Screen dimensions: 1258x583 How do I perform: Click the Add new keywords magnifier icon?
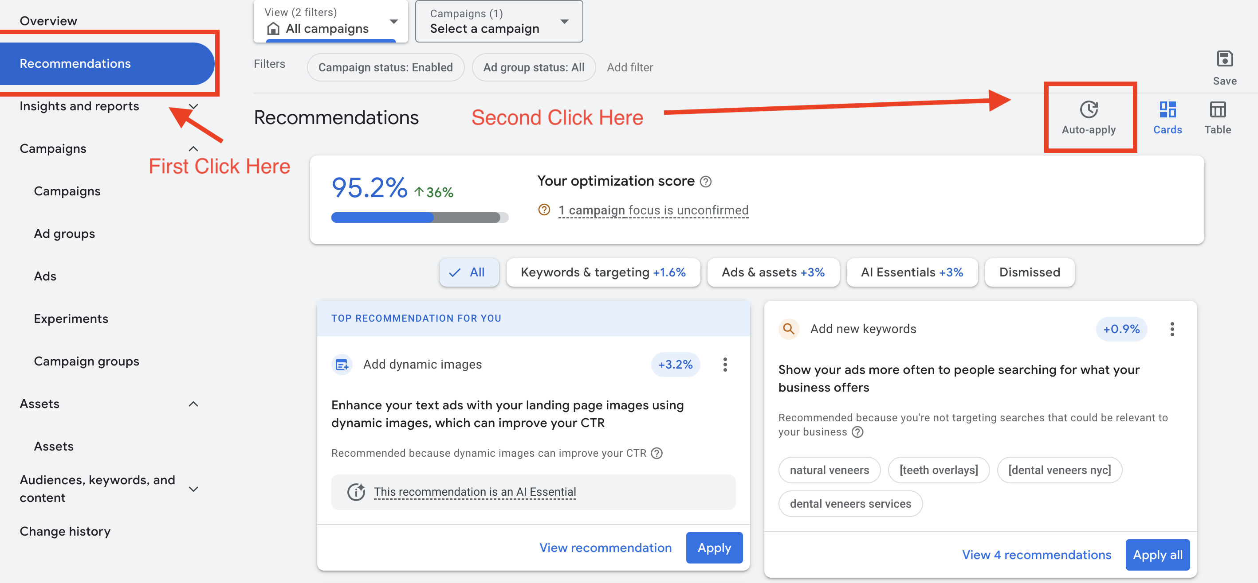click(789, 329)
